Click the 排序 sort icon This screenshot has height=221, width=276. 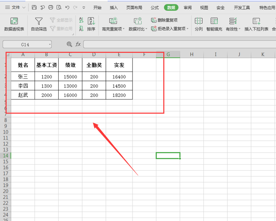(92, 21)
